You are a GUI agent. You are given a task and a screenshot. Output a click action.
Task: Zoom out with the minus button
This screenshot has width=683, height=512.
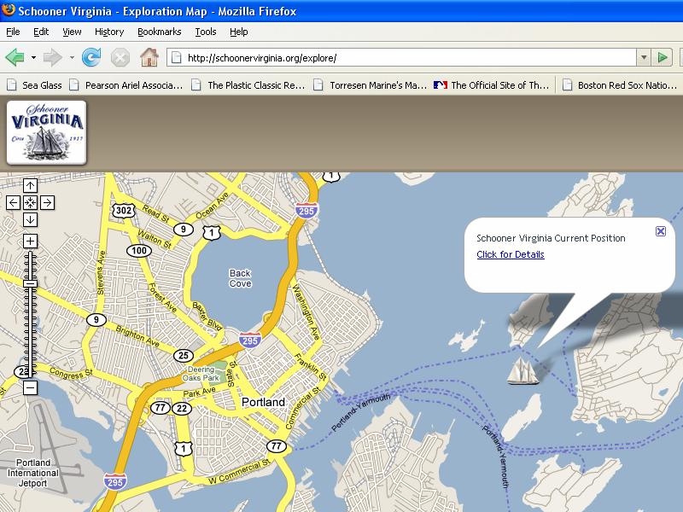point(30,387)
